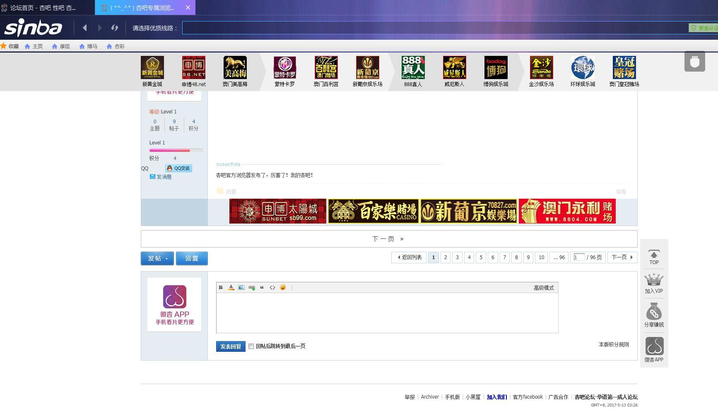718x416 pixels.
Task: Click the 官方facebook footer link
Action: pos(528,397)
